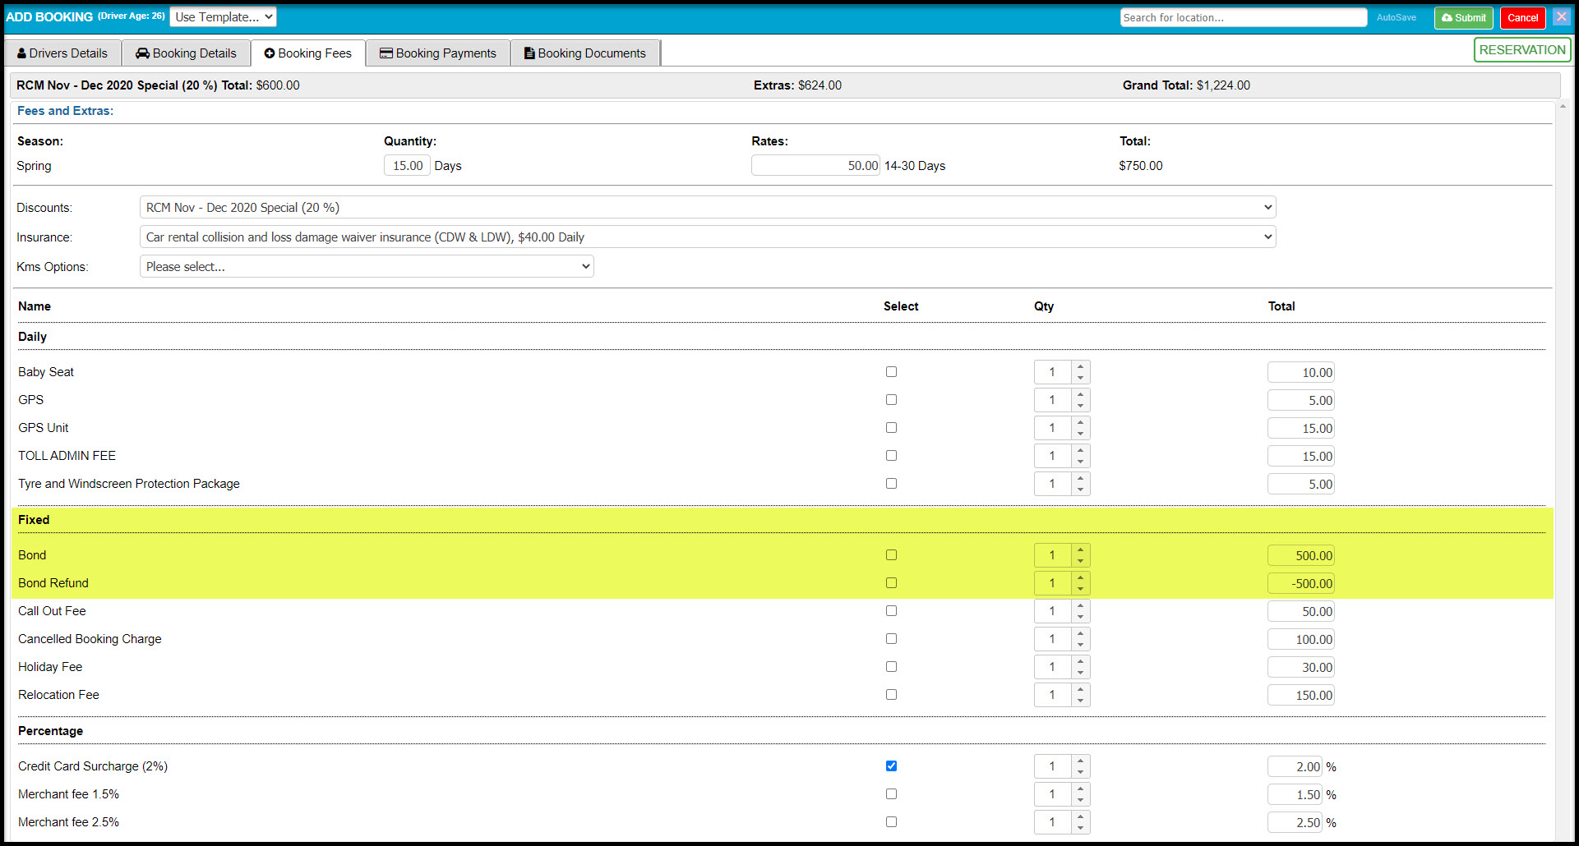Decrease Relocation Fee quantity with down arrow
Image resolution: width=1579 pixels, height=846 pixels.
point(1081,701)
